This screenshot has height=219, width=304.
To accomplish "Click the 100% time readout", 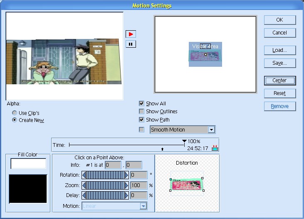I will click(194, 141).
